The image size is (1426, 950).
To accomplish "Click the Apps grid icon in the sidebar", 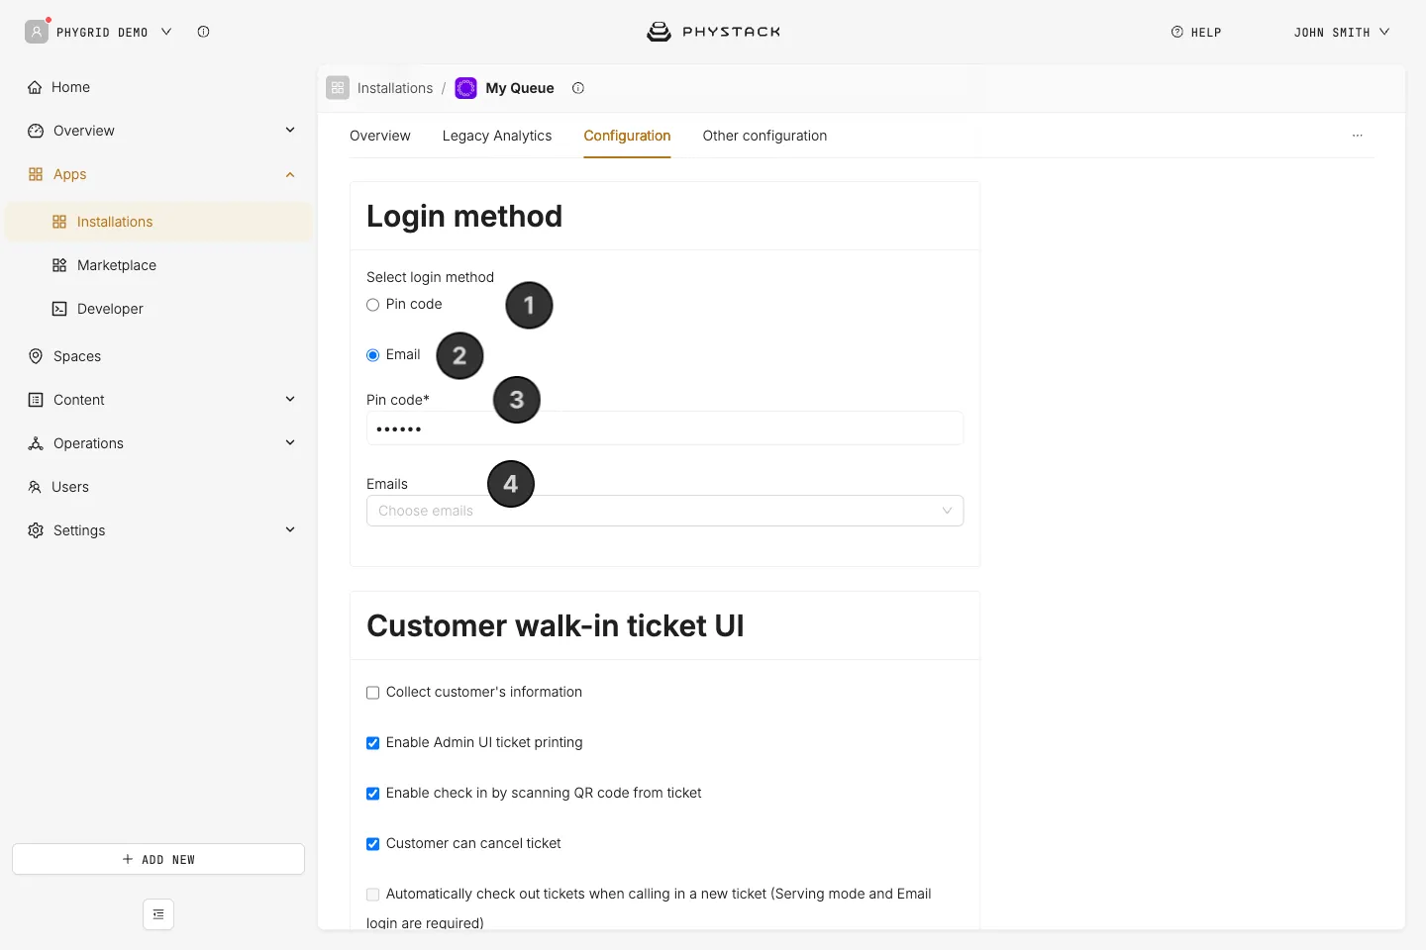I will coord(36,174).
